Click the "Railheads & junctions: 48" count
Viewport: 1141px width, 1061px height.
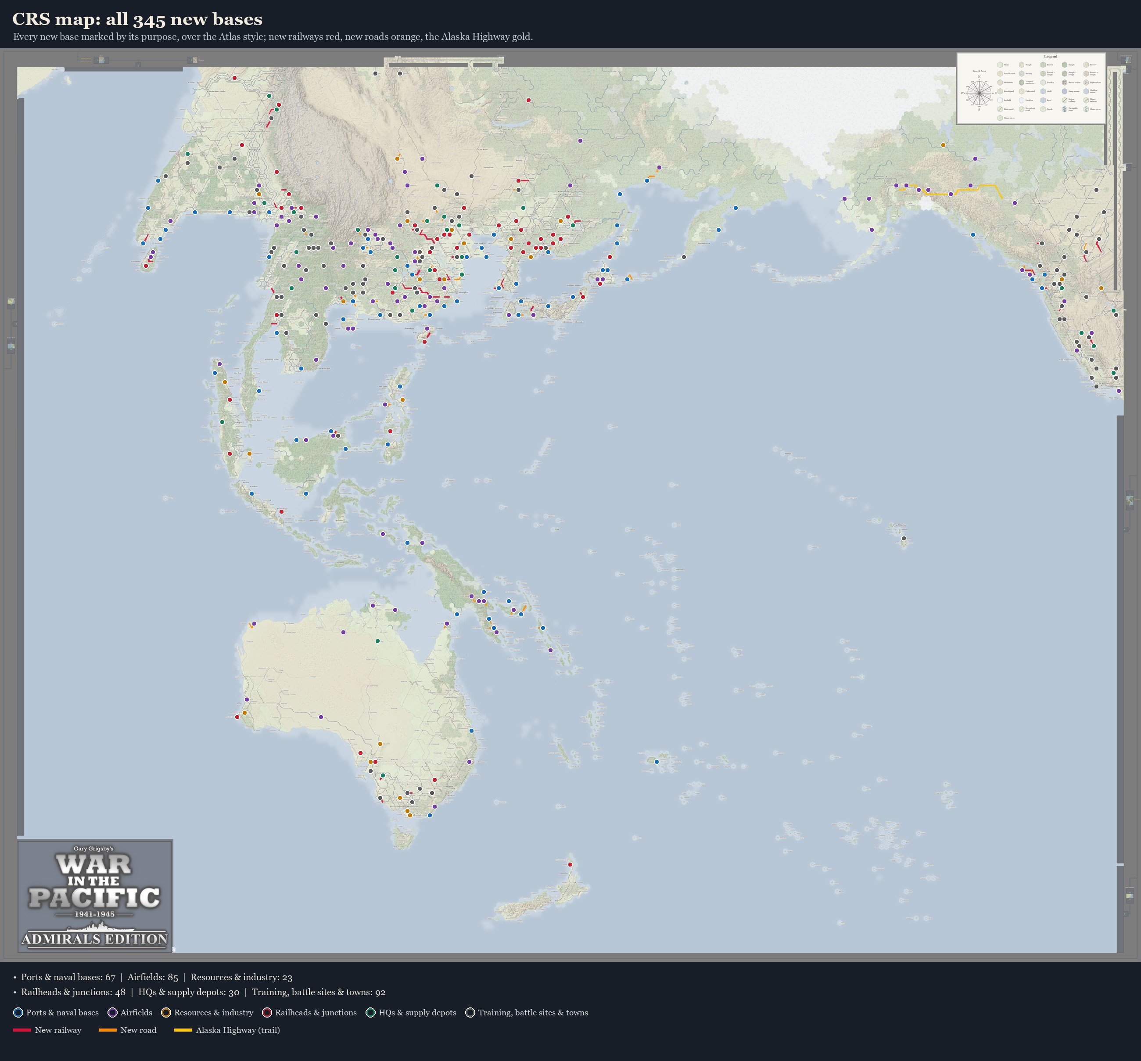click(x=73, y=992)
